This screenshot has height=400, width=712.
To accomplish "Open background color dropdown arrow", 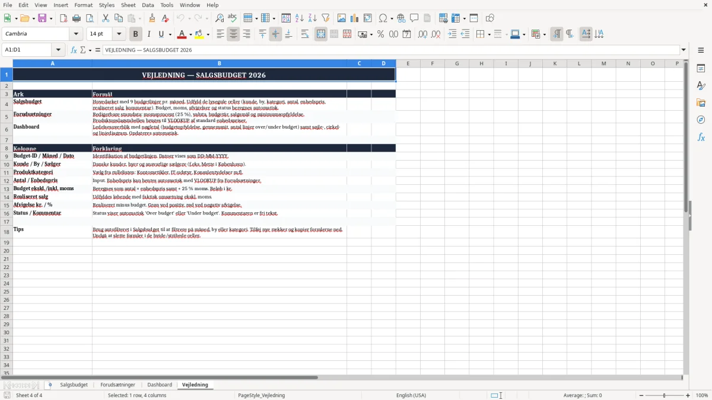I will pyautogui.click(x=208, y=34).
